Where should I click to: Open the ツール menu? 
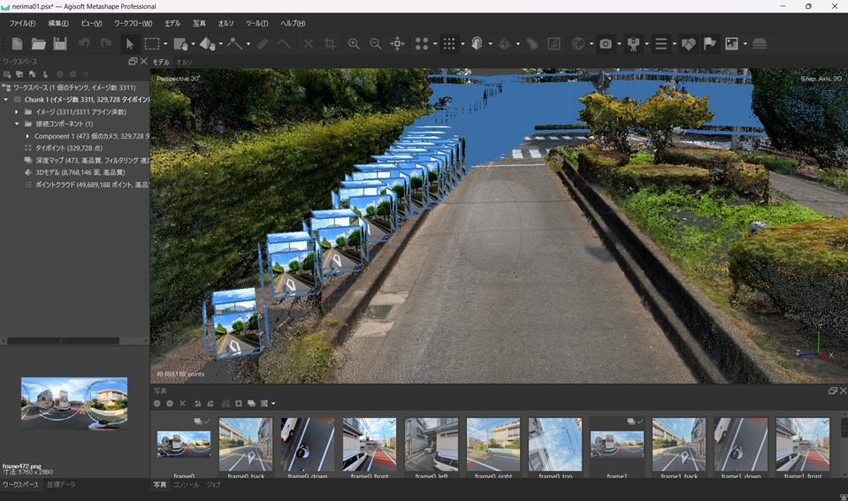(257, 23)
